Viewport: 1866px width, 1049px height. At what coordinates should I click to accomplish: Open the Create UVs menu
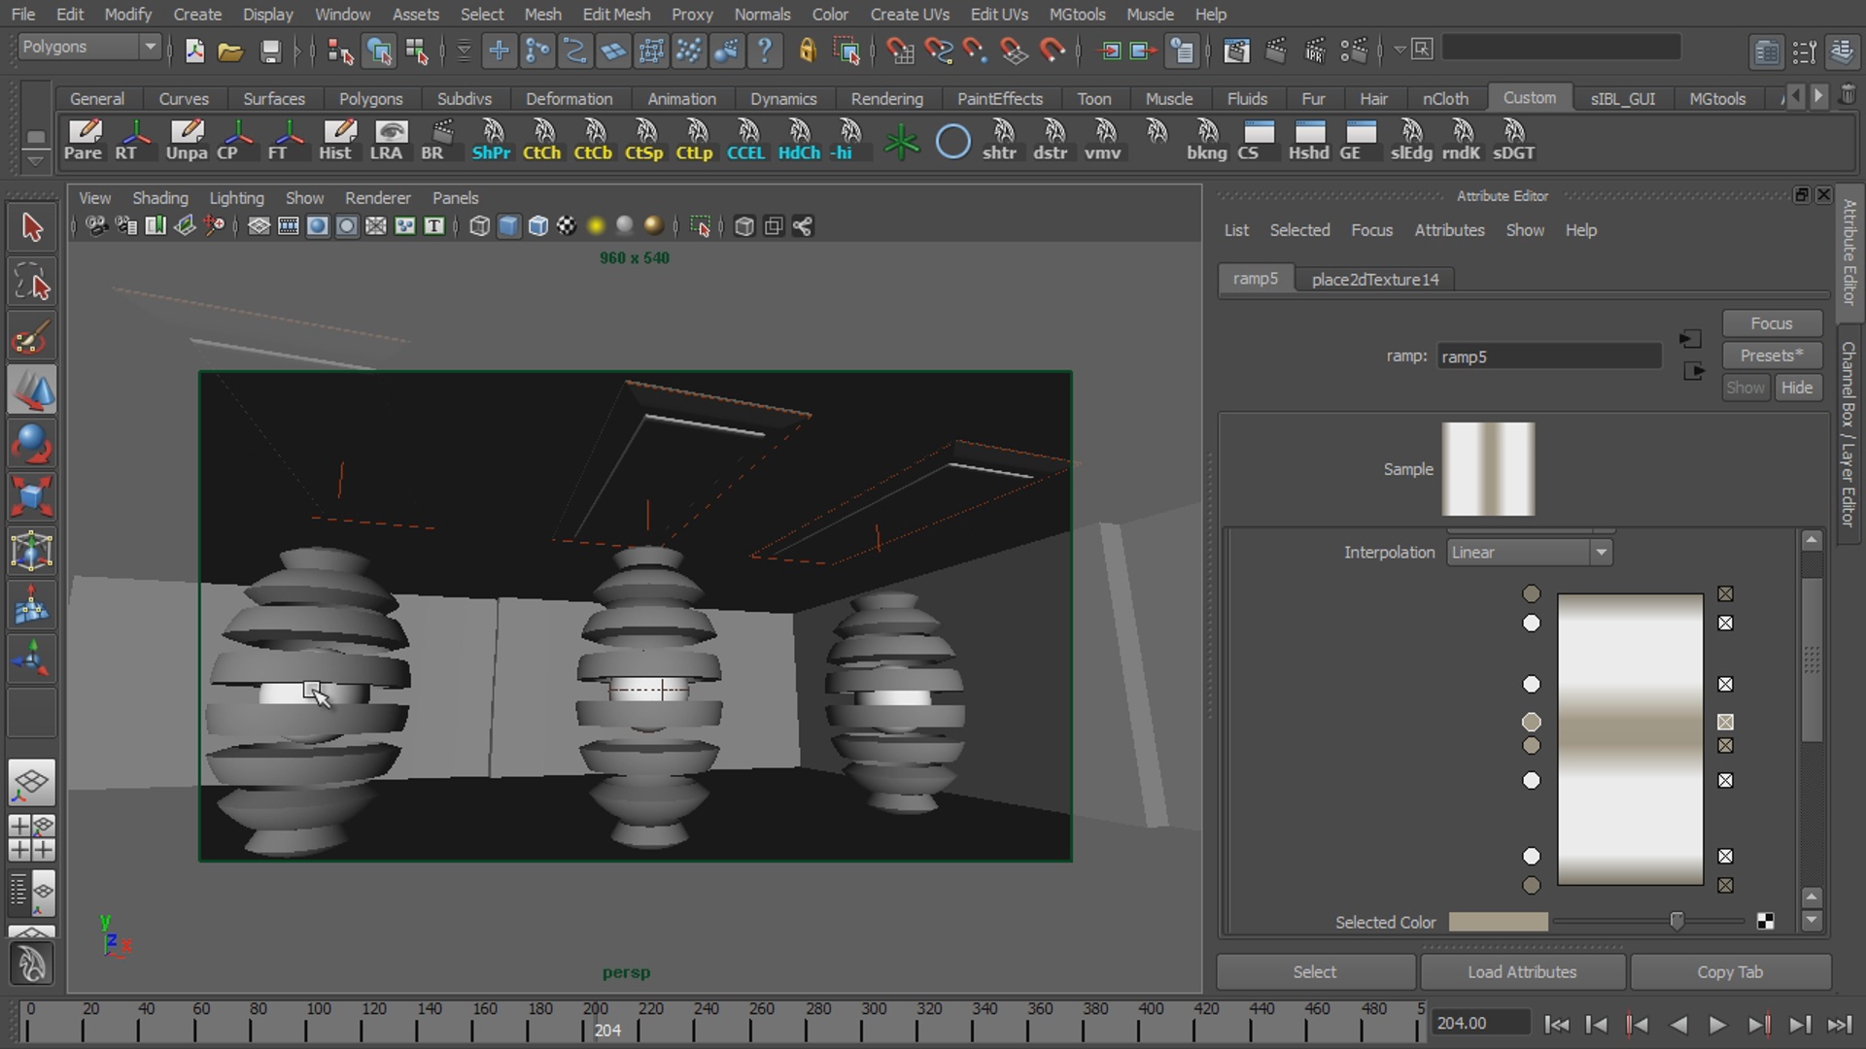(910, 14)
